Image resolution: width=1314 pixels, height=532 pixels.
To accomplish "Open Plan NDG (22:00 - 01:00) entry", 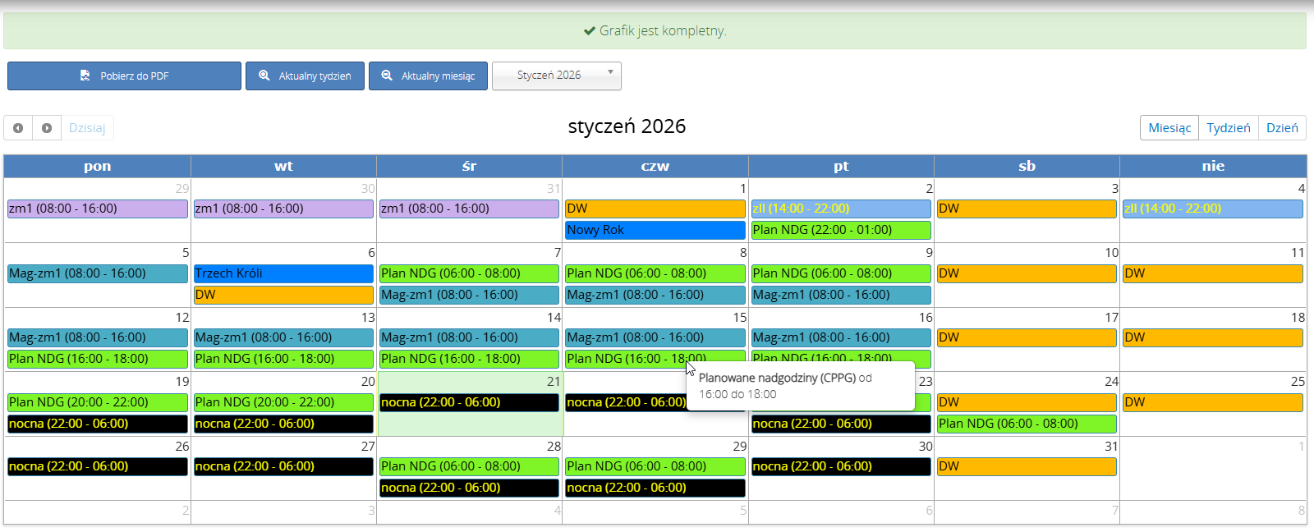I will coord(840,230).
